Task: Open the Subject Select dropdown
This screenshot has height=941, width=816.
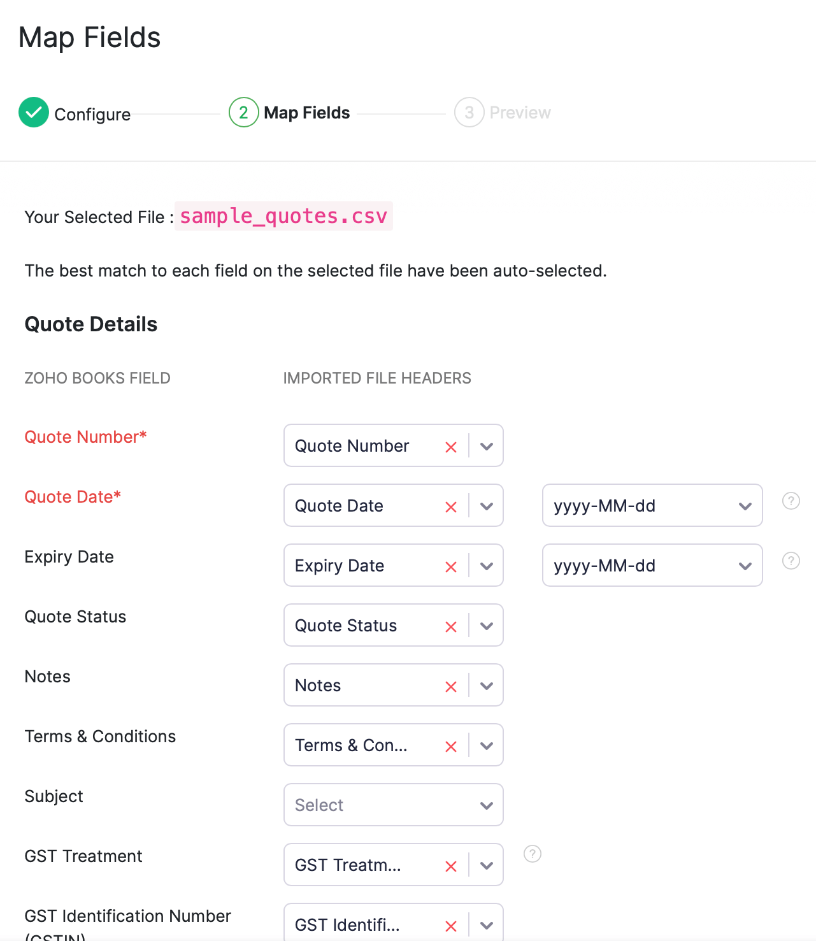Action: (393, 805)
